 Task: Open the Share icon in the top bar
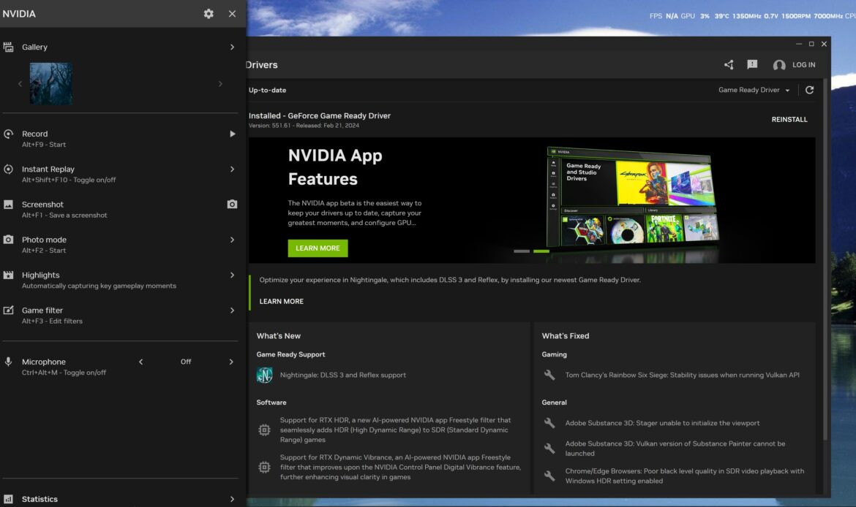click(728, 64)
